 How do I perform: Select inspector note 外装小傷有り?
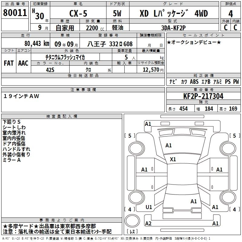coord(16,155)
